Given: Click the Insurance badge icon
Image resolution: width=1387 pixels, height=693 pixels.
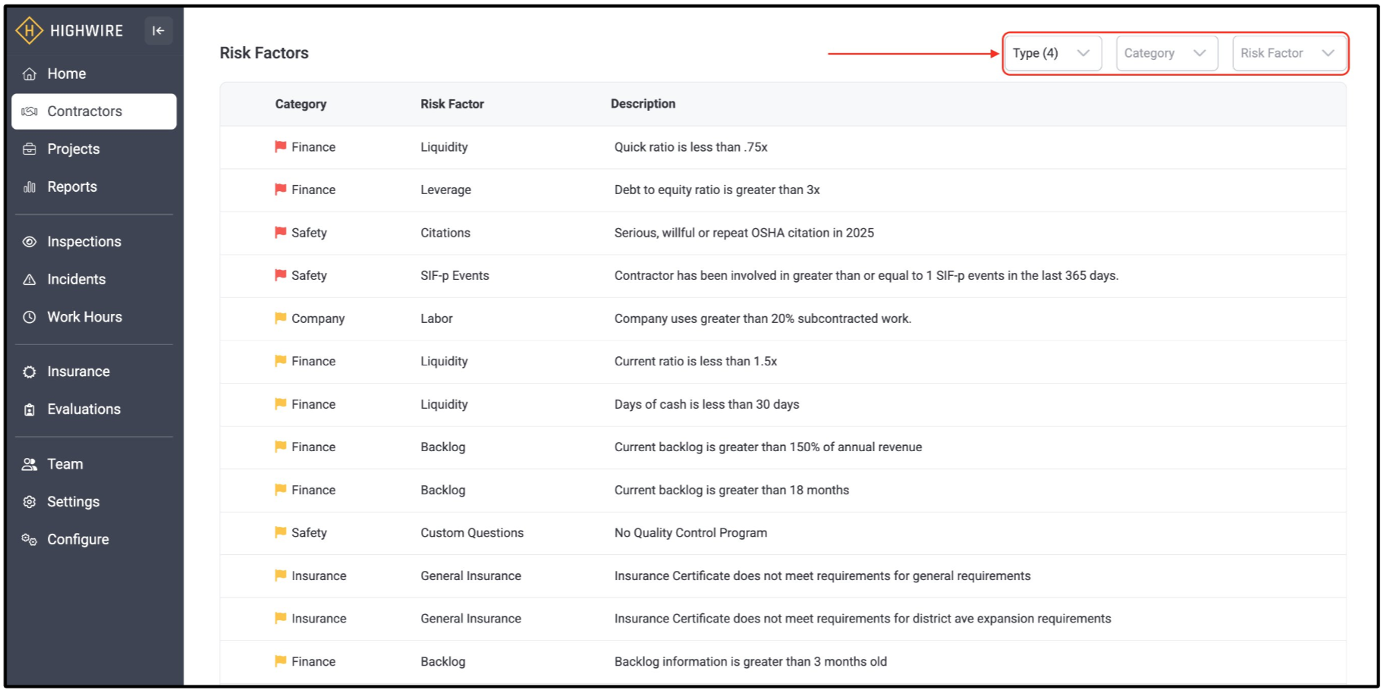Looking at the screenshot, I should pyautogui.click(x=30, y=372).
